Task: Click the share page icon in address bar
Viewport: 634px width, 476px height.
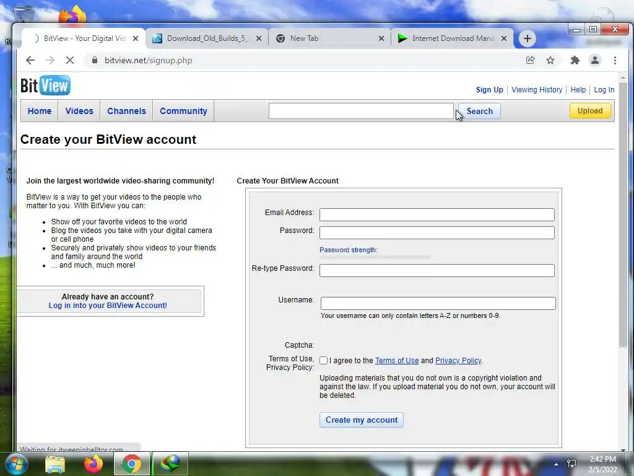Action: tap(530, 60)
